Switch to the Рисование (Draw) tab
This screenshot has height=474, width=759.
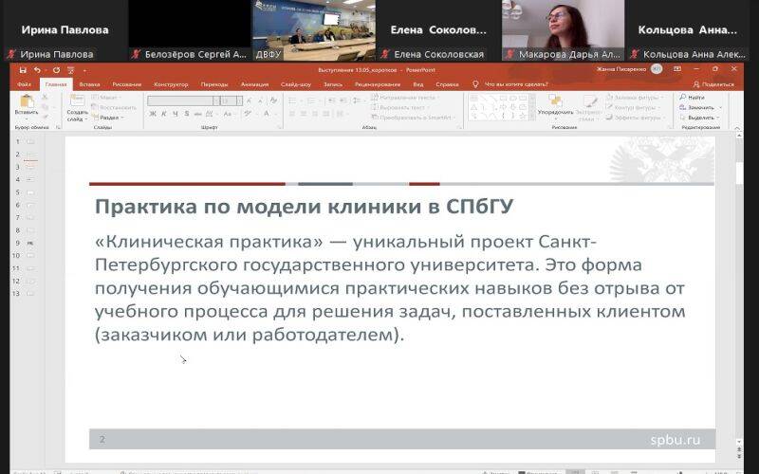127,84
